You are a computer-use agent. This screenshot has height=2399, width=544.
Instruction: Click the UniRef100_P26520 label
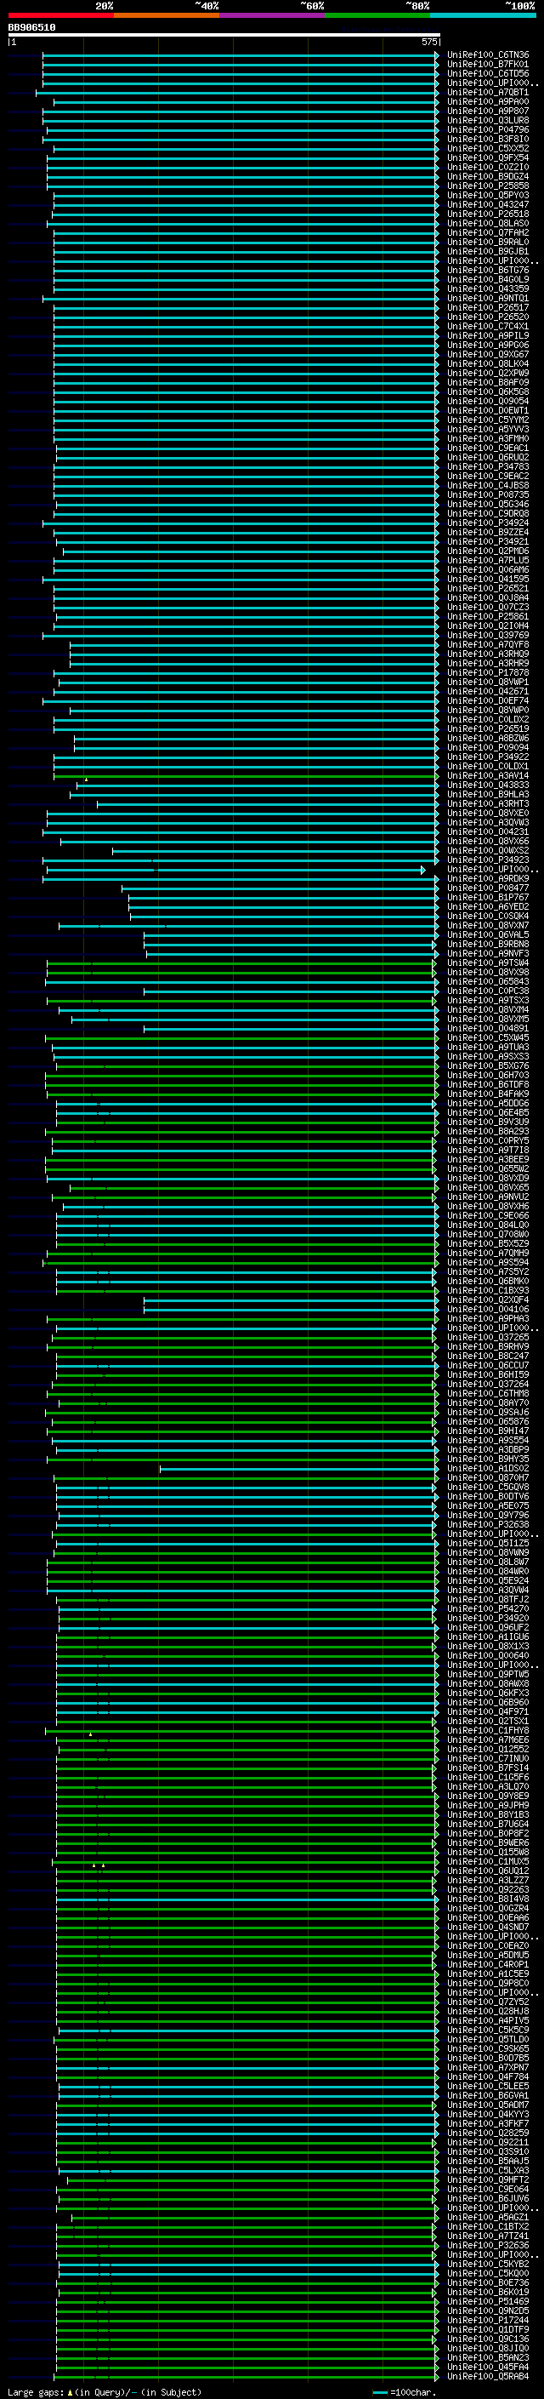pos(487,317)
